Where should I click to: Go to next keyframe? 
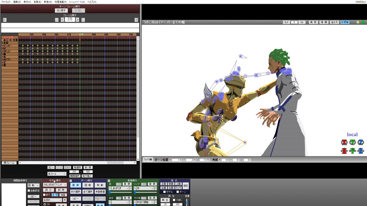[83, 20]
